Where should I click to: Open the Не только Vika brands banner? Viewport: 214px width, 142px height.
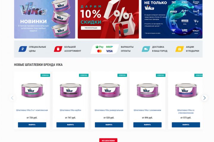[172, 19]
